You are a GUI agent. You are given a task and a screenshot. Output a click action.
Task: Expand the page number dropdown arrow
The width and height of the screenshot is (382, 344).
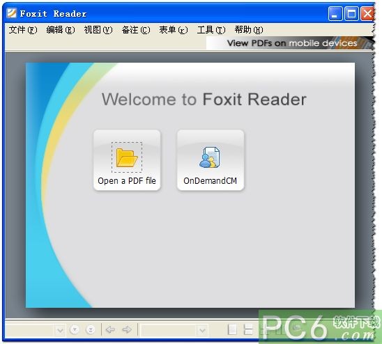tap(60, 330)
